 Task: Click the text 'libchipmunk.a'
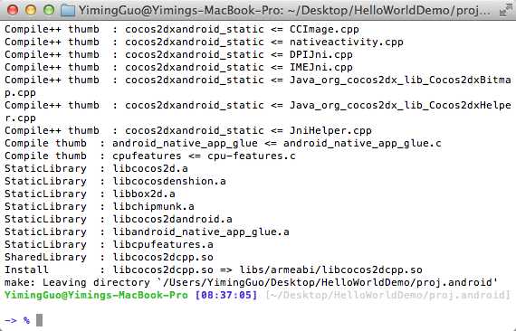(153, 206)
